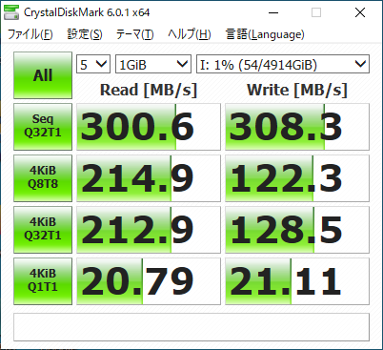
Task: Click the Read [MB/s] column header
Action: point(149,90)
